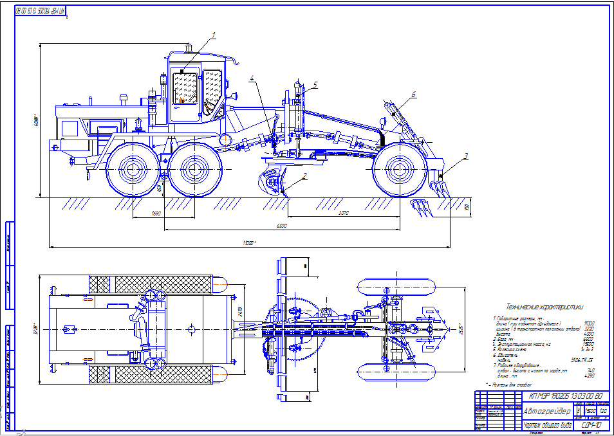
Task: Select the overall length dimension label 11000*
Action: click(250, 244)
